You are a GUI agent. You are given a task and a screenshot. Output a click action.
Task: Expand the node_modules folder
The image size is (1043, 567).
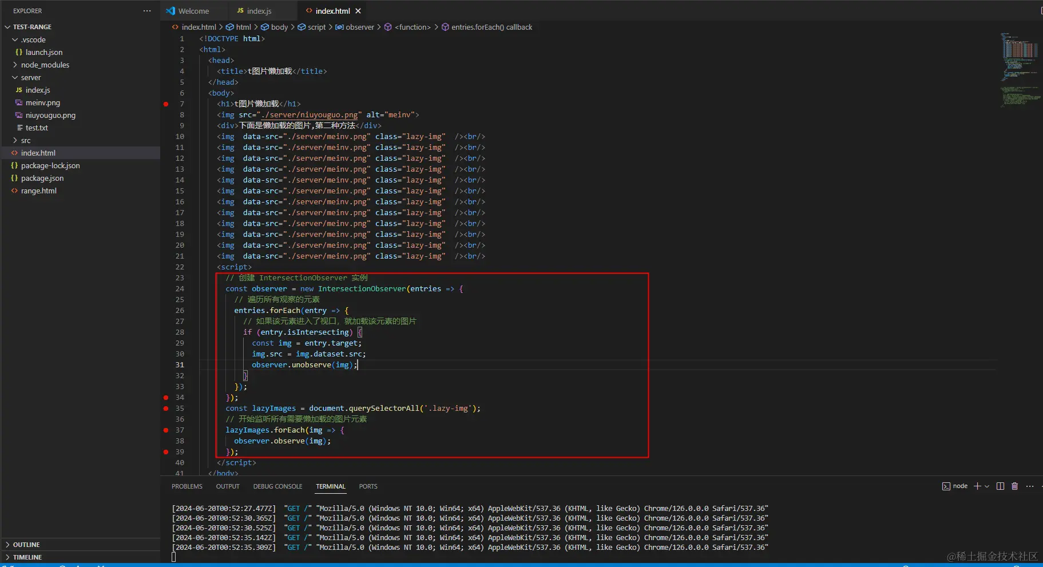15,65
